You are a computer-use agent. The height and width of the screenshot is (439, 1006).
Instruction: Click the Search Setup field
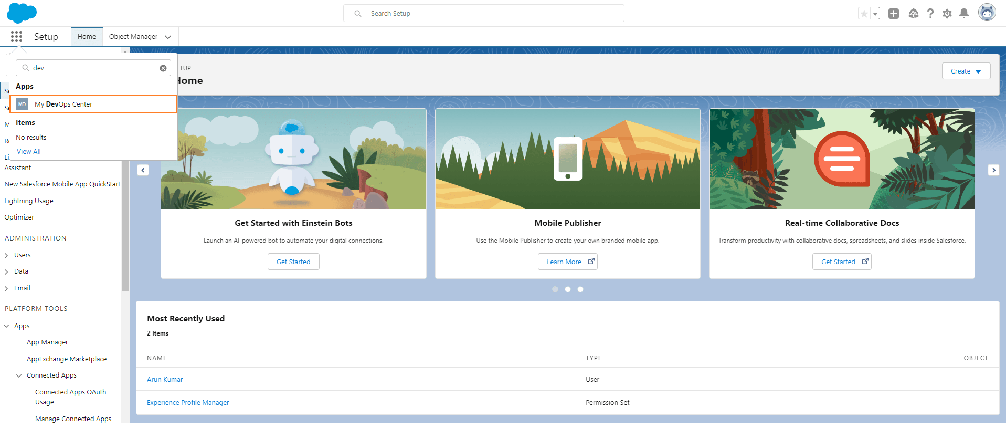[483, 13]
